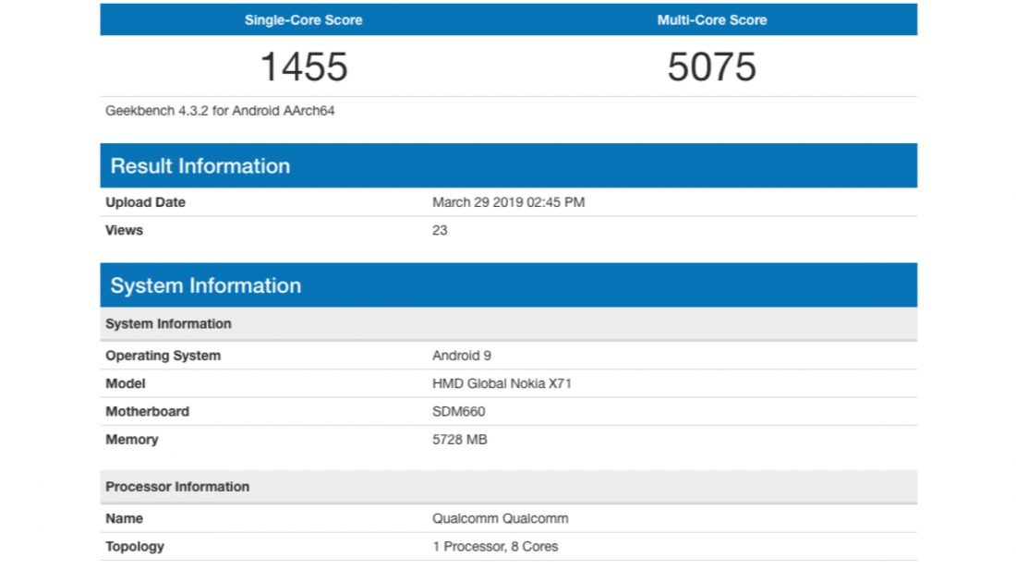Select the Qualcomm Qualcomm processor name
The image size is (1016, 569).
tap(500, 518)
